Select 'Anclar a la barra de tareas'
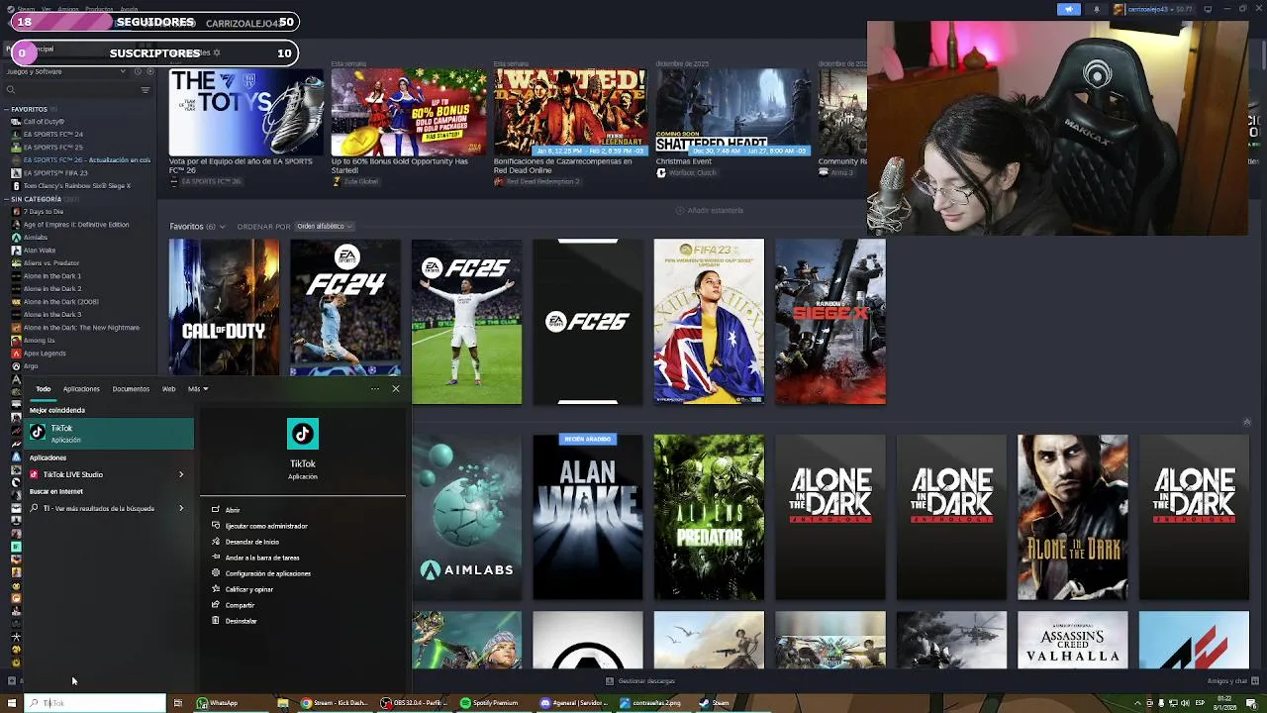The height and width of the screenshot is (713, 1267). (261, 558)
